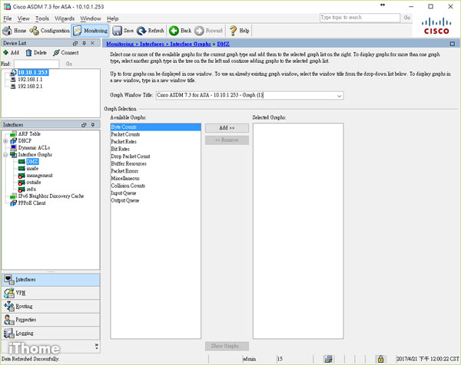Select Packet Counts in Available Graphs
The width and height of the screenshot is (461, 365).
click(x=155, y=134)
